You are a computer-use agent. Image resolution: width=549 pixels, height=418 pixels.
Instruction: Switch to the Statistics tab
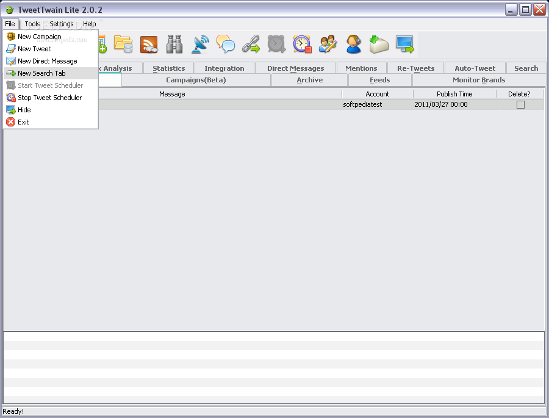(x=169, y=68)
